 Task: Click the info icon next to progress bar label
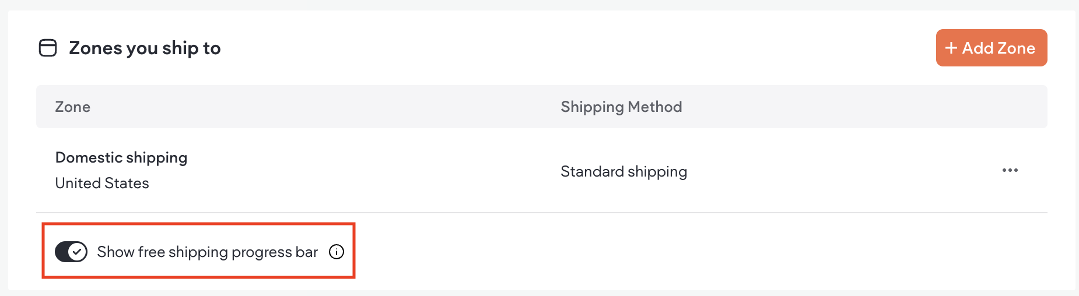coord(337,252)
